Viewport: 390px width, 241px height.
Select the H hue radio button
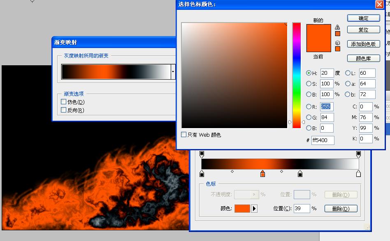point(309,73)
